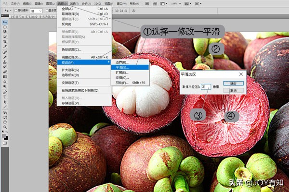Image resolution: width=289 pixels, height=192 pixels.
Task: Click 取消 in the 平滑选区 dialog
Action: (x=233, y=90)
